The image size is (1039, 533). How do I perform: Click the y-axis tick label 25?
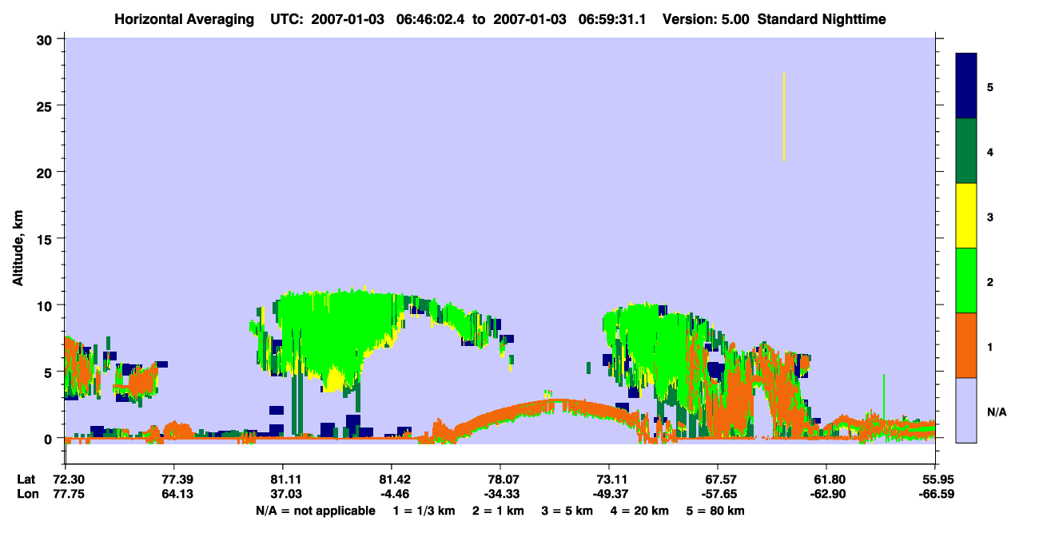click(46, 105)
